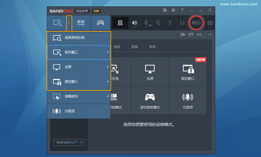261x157 pixels.
Task: Toggle the microphone input icon
Action: tap(146, 23)
